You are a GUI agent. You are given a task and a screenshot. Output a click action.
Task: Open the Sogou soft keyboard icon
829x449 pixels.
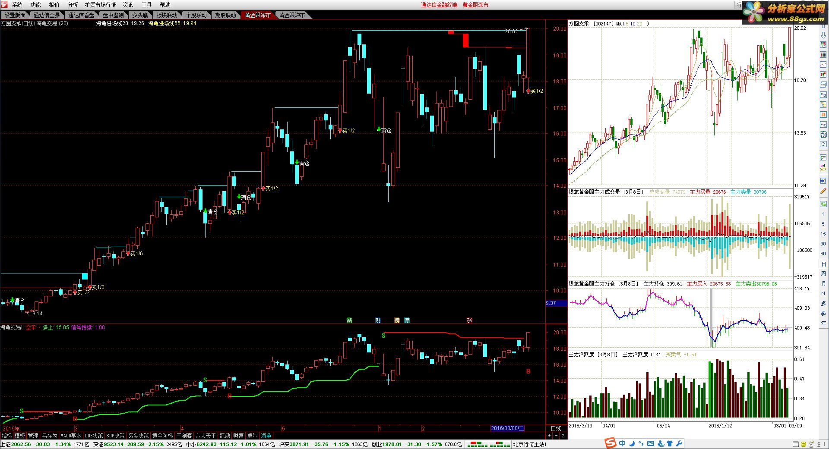(651, 443)
